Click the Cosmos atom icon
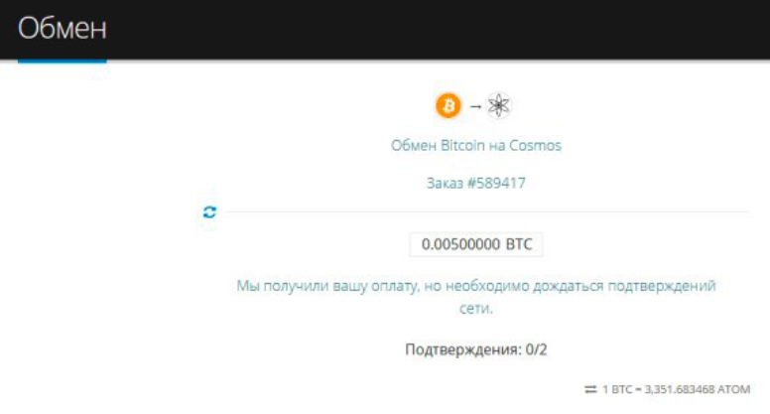The image size is (770, 414). pyautogui.click(x=499, y=105)
